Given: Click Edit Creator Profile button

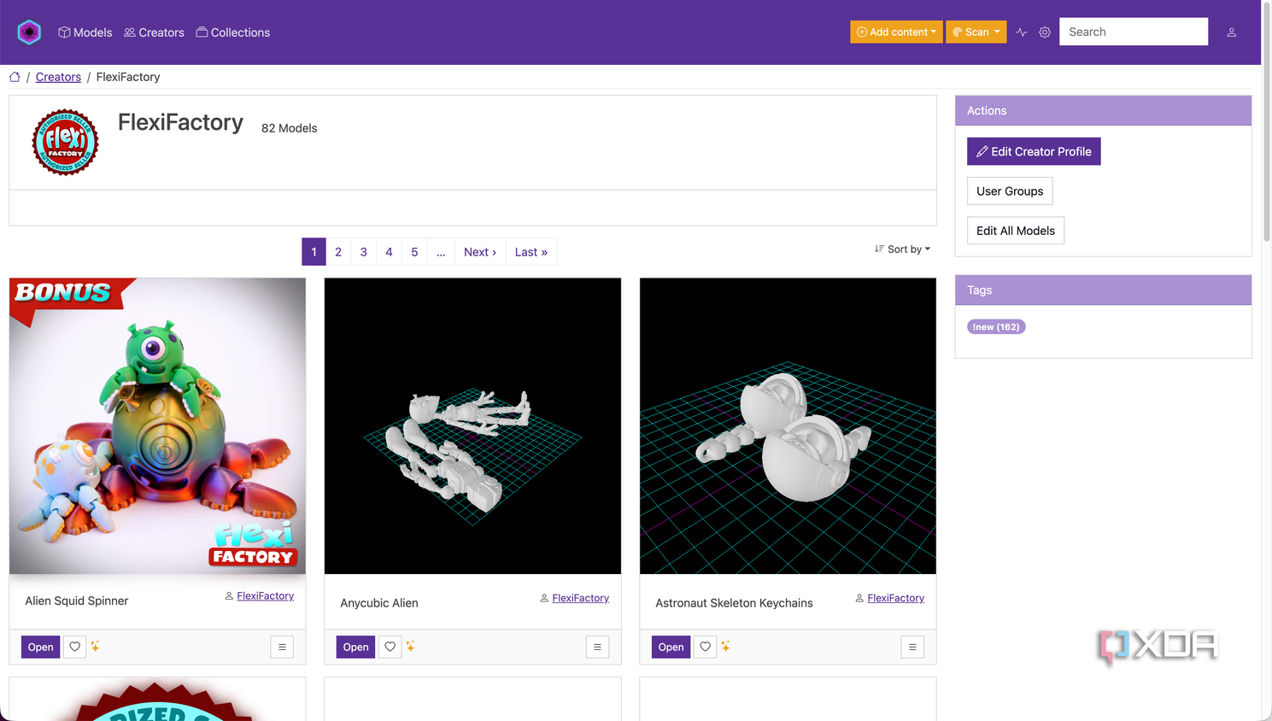Looking at the screenshot, I should [1034, 151].
